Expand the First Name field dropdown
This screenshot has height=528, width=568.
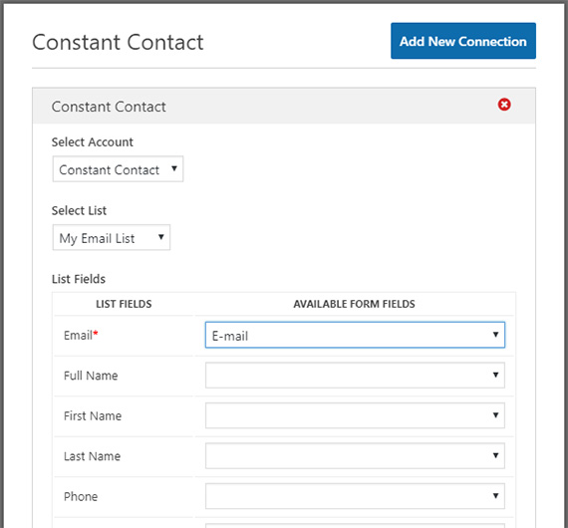pos(355,415)
